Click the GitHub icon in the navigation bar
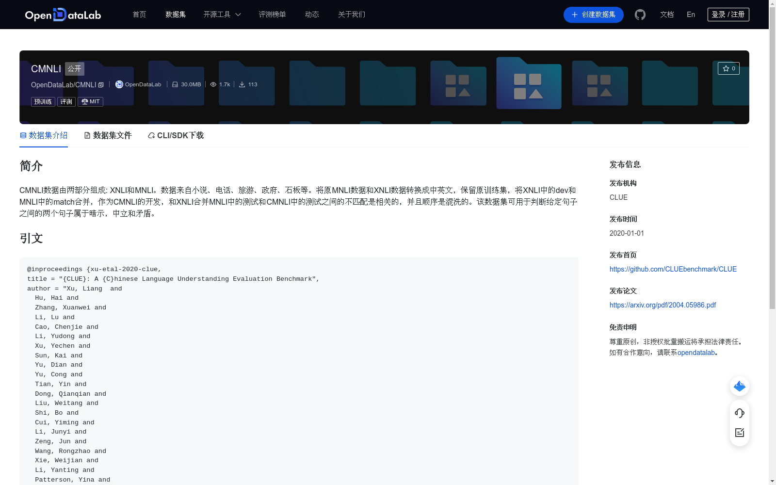This screenshot has width=776, height=485. click(x=640, y=15)
